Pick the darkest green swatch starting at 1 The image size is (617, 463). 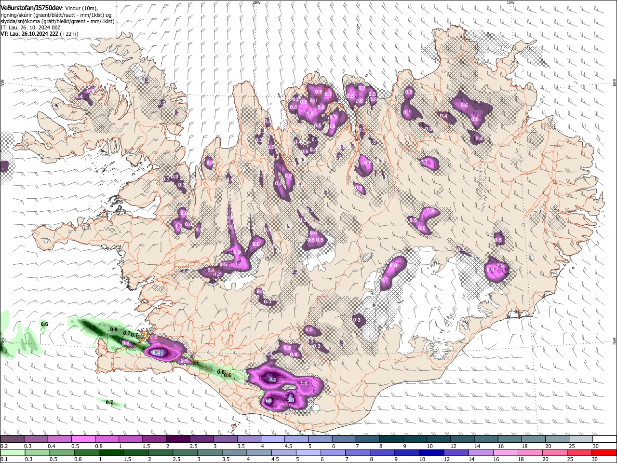click(111, 453)
